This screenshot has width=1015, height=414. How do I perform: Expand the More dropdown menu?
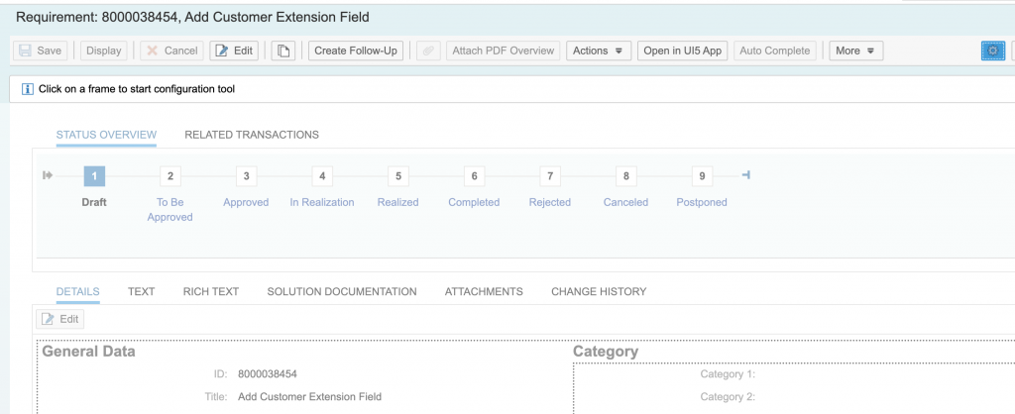(x=855, y=51)
